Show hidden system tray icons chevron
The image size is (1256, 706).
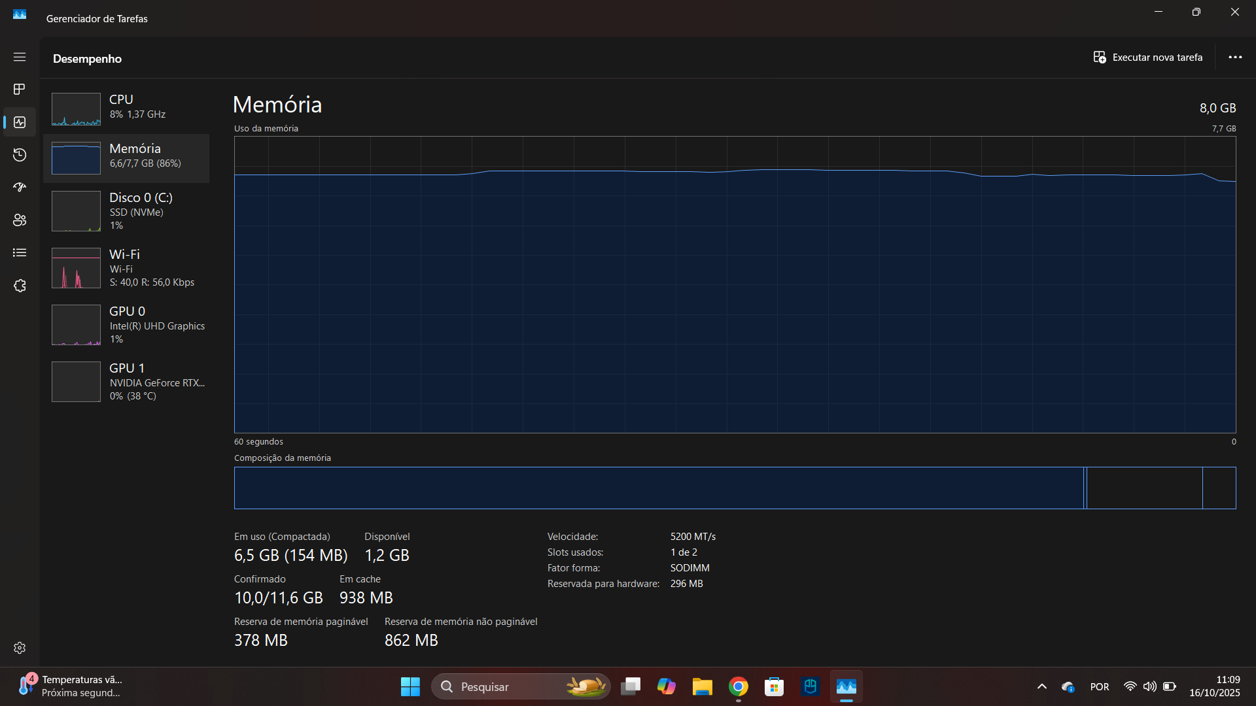pyautogui.click(x=1042, y=686)
